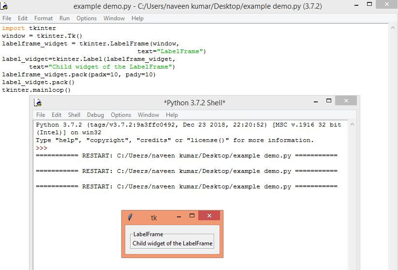The height and width of the screenshot is (270, 398).
Task: Click the IDLE icon in editor title bar
Action: point(3,6)
